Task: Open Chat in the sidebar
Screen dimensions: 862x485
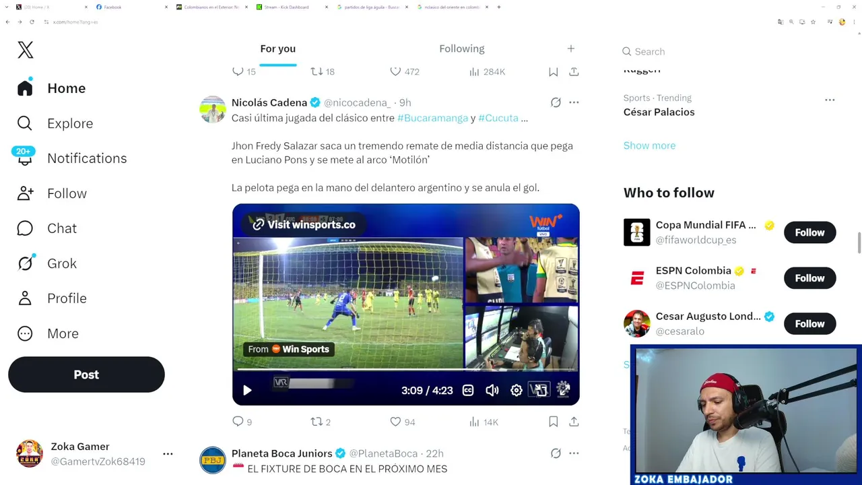Action: point(46,228)
